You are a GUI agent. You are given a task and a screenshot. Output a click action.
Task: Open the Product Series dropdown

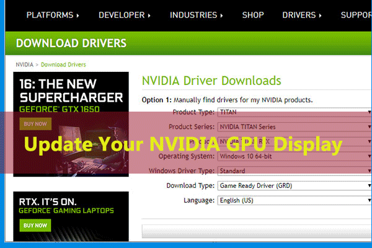pyautogui.click(x=294, y=127)
